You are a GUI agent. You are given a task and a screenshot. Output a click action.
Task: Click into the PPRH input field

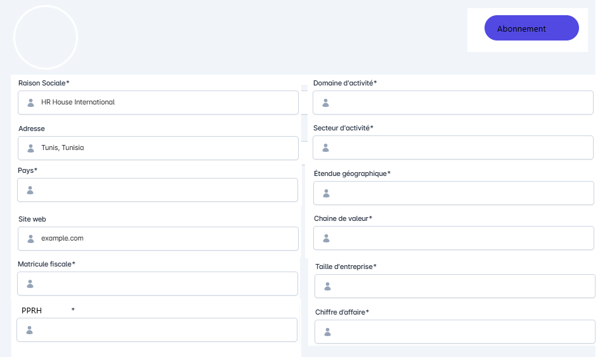click(165, 330)
